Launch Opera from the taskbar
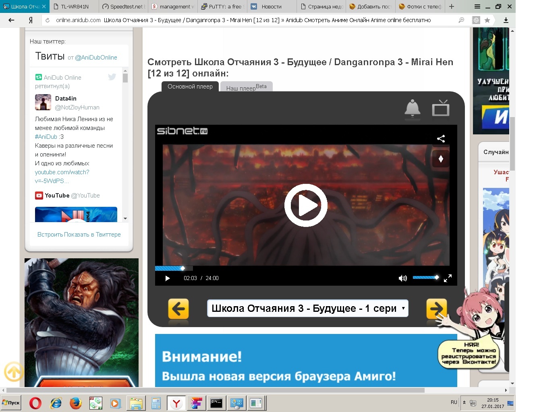535x412 pixels. [35, 403]
